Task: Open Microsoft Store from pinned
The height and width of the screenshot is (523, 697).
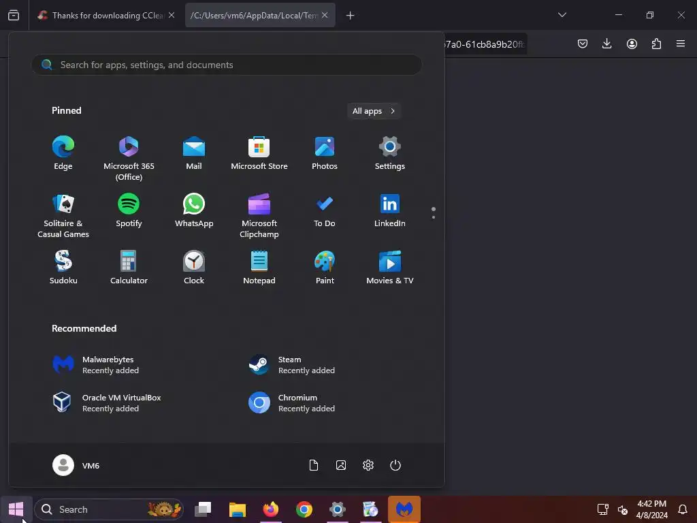Action: pos(259,153)
